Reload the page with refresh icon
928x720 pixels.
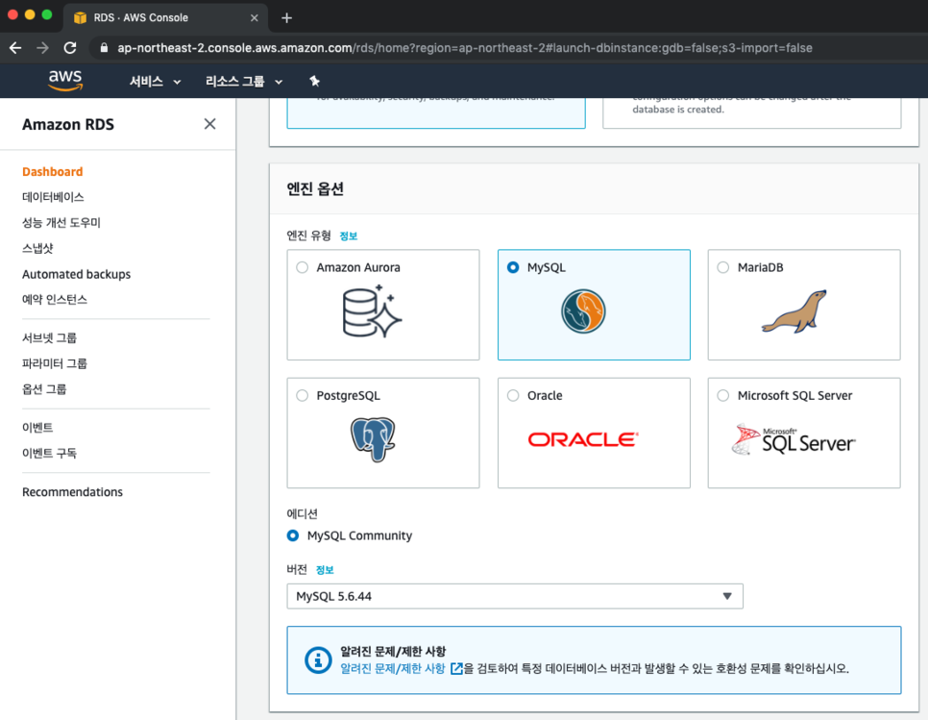click(x=70, y=48)
